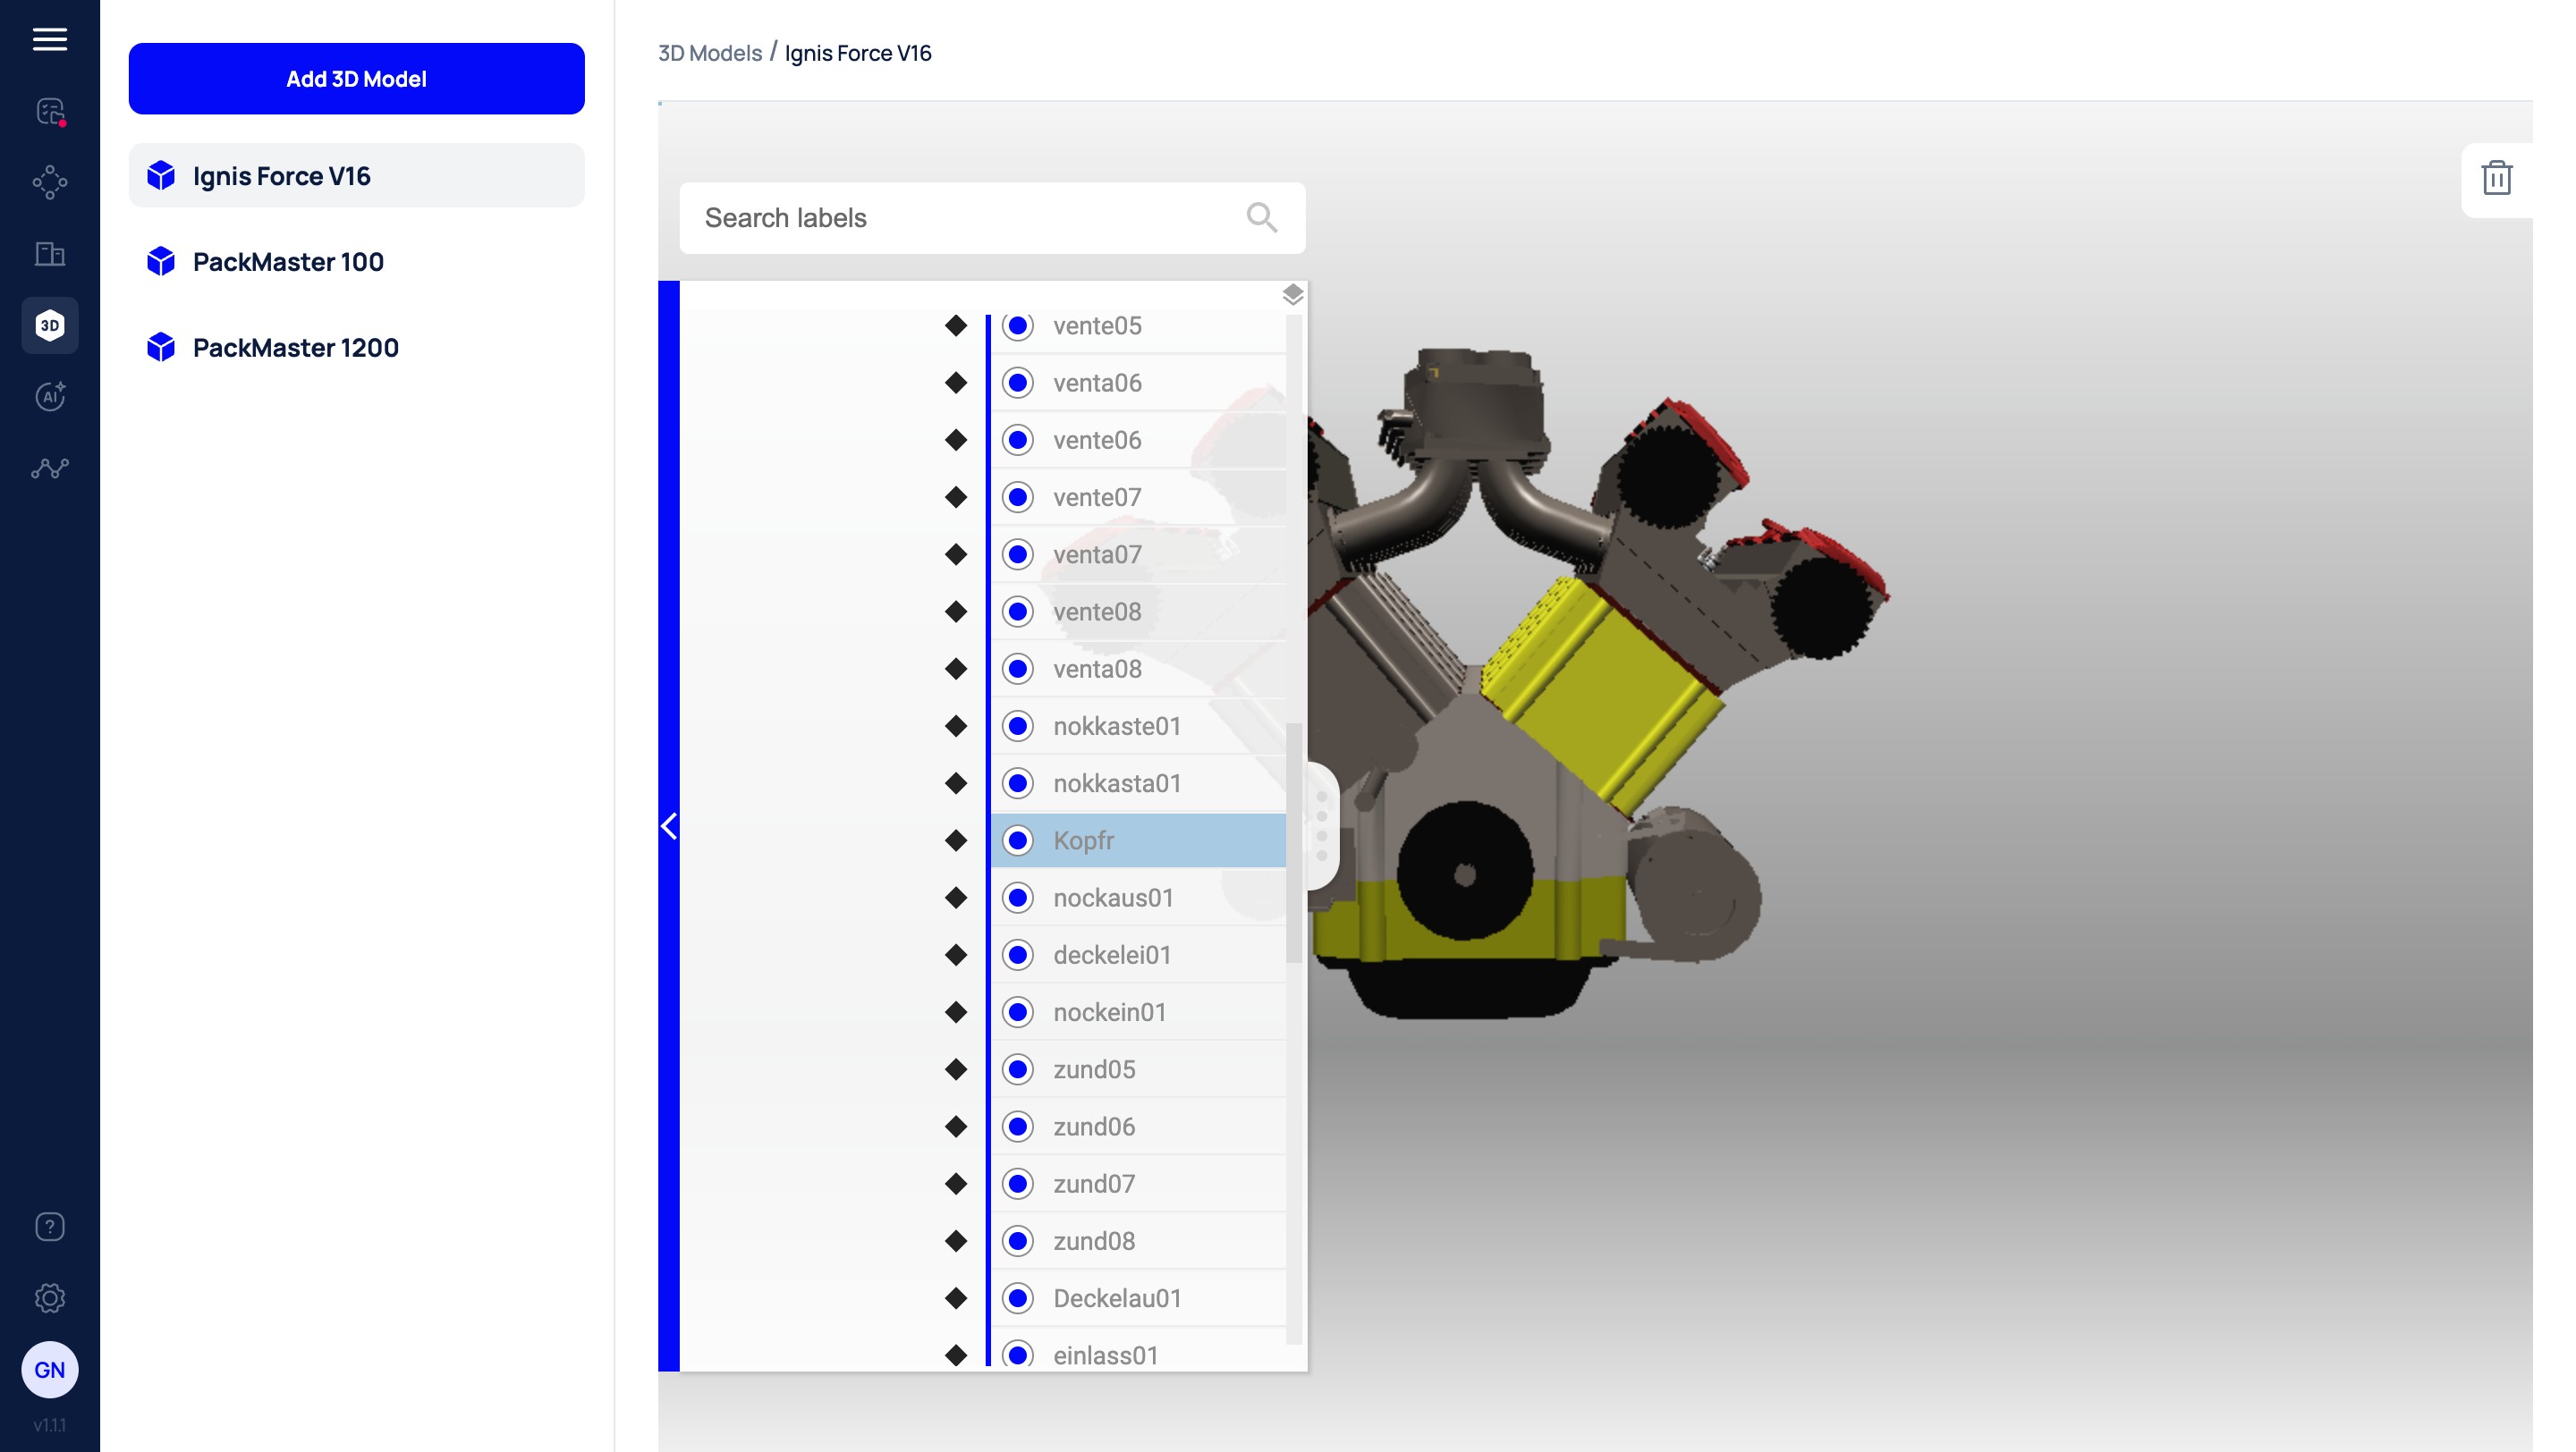2576x1452 pixels.
Task: Select PackMaster 100 model
Action: pyautogui.click(x=288, y=262)
